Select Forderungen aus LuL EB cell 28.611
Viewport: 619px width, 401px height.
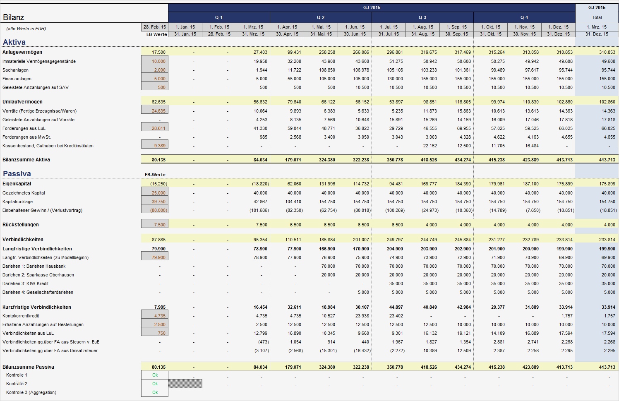click(x=155, y=128)
